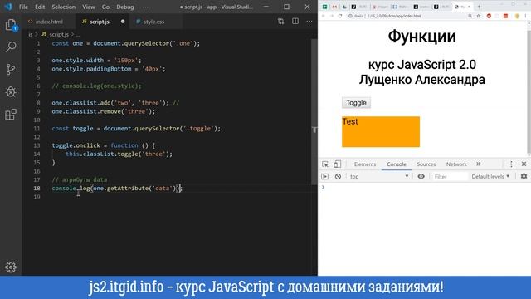Select the Console tab in DevTools
This screenshot has width=531, height=299.
[397, 164]
